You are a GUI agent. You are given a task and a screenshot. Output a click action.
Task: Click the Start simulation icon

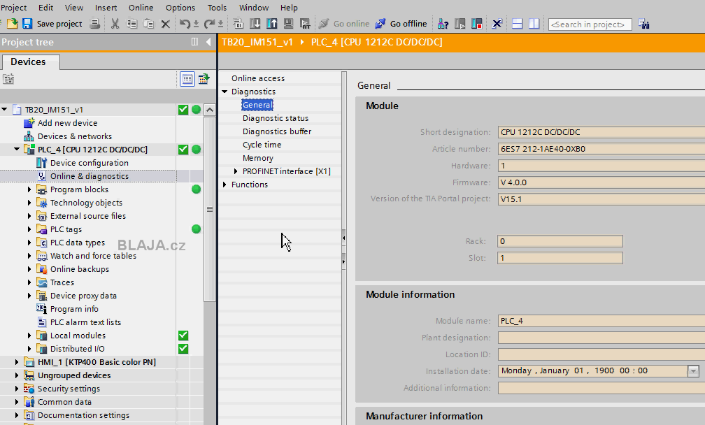tap(288, 23)
